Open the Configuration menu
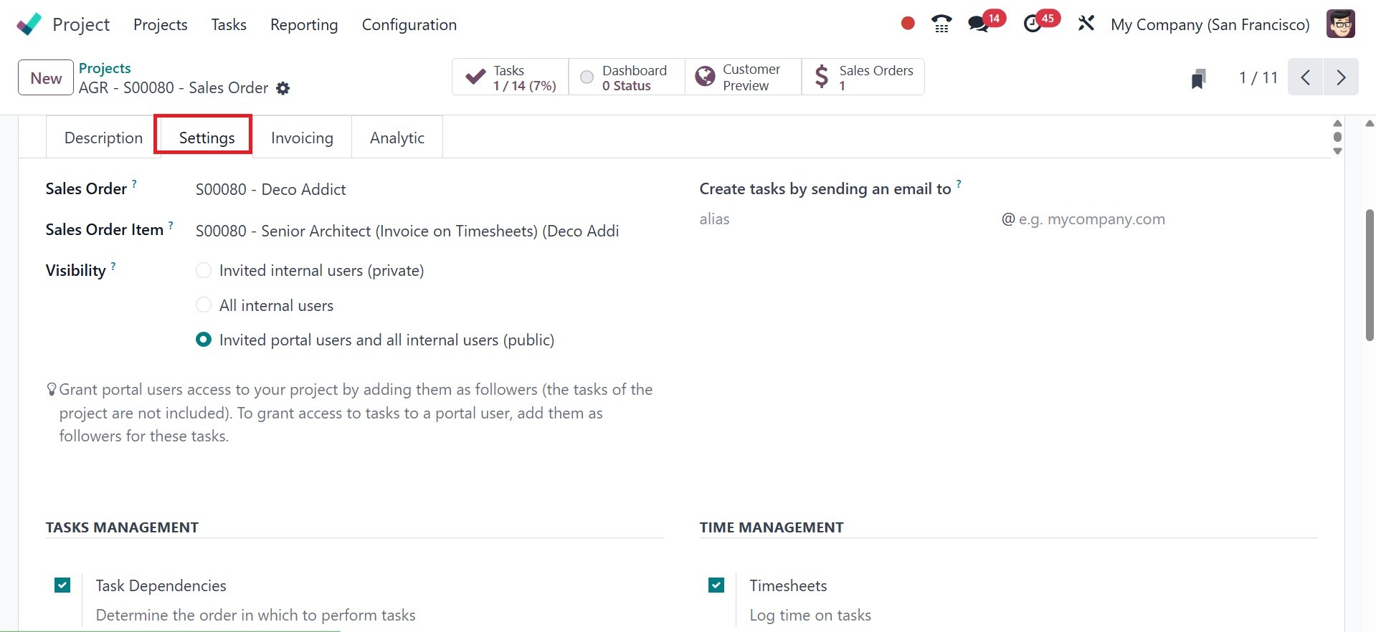The image size is (1376, 632). (x=409, y=25)
